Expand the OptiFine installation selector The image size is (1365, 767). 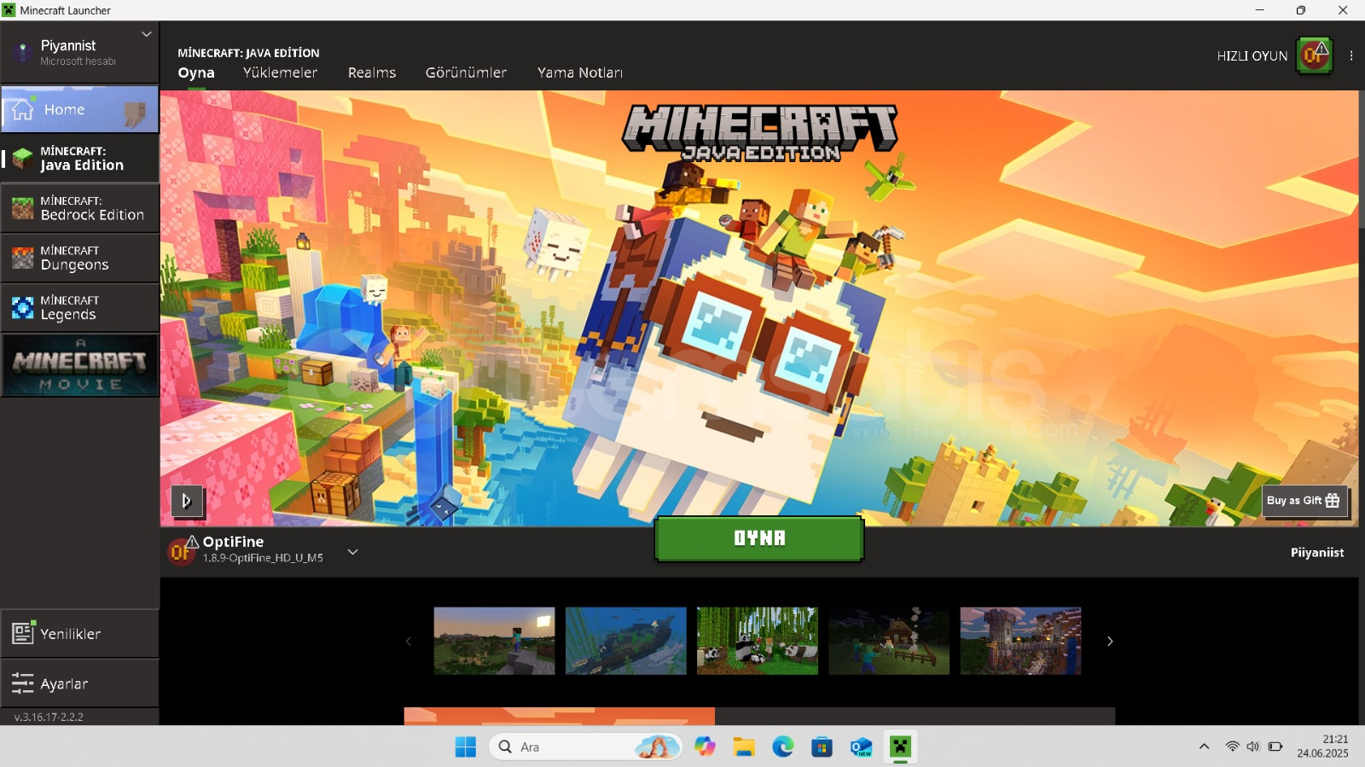tap(352, 552)
